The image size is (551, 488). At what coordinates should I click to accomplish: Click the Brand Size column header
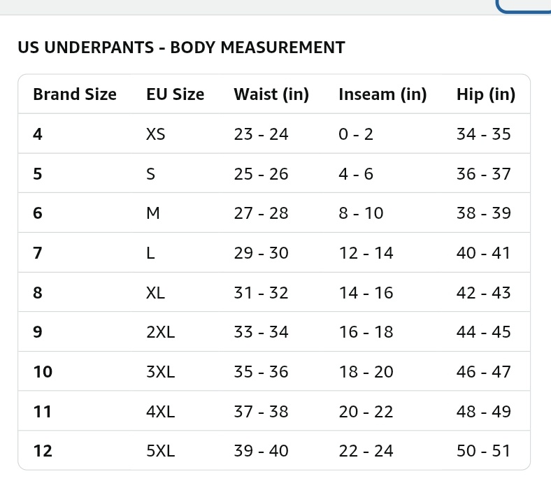[75, 94]
